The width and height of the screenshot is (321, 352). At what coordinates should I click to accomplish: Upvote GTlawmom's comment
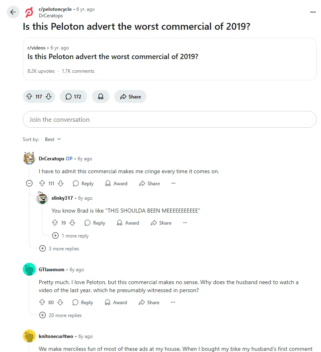pos(42,302)
